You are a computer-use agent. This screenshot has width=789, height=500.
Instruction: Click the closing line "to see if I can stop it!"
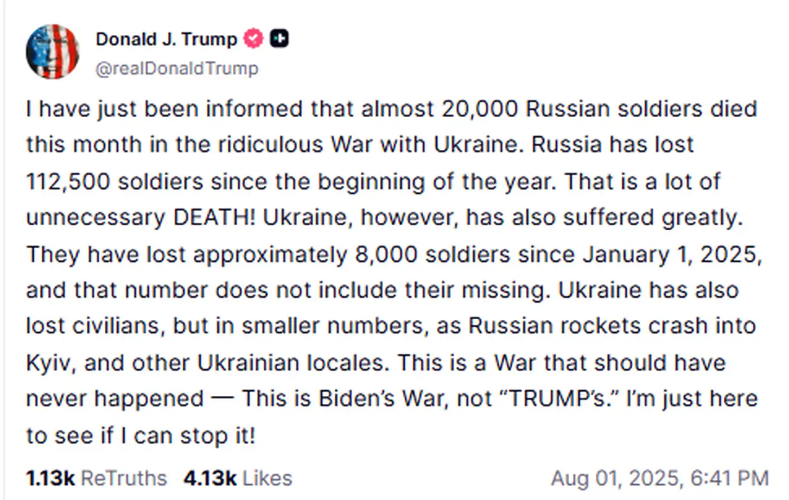(140, 435)
